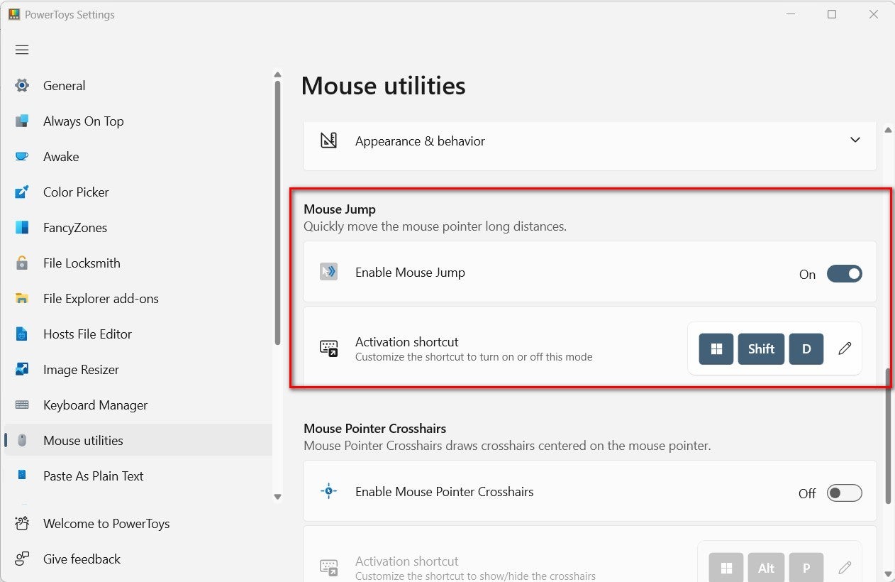Screen dimensions: 895x582
Task: Click the Shift key in Mouse Jump shortcut
Action: [x=761, y=348]
